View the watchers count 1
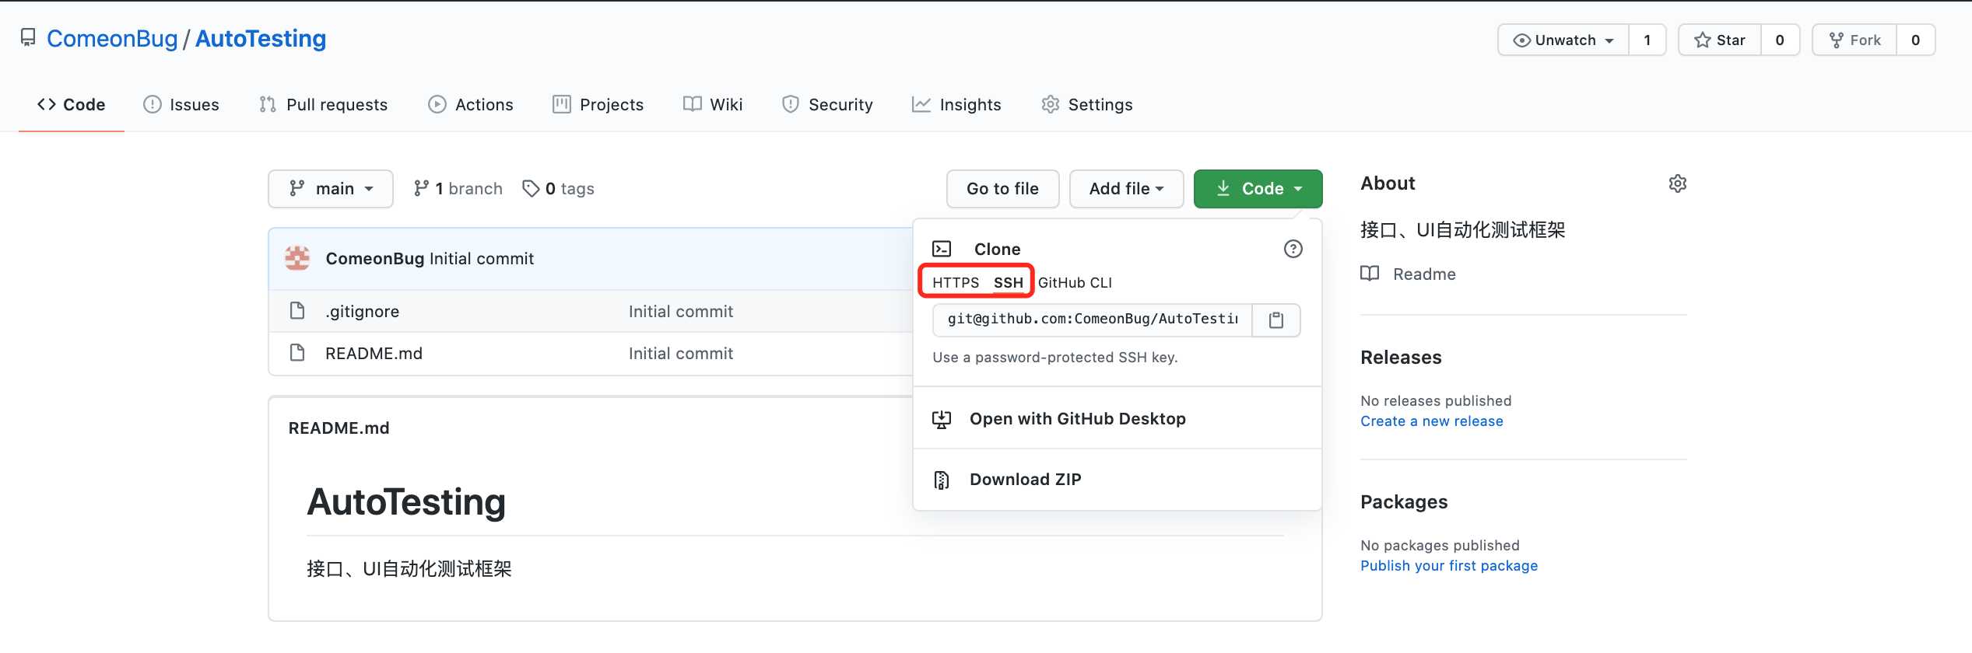 [x=1647, y=40]
